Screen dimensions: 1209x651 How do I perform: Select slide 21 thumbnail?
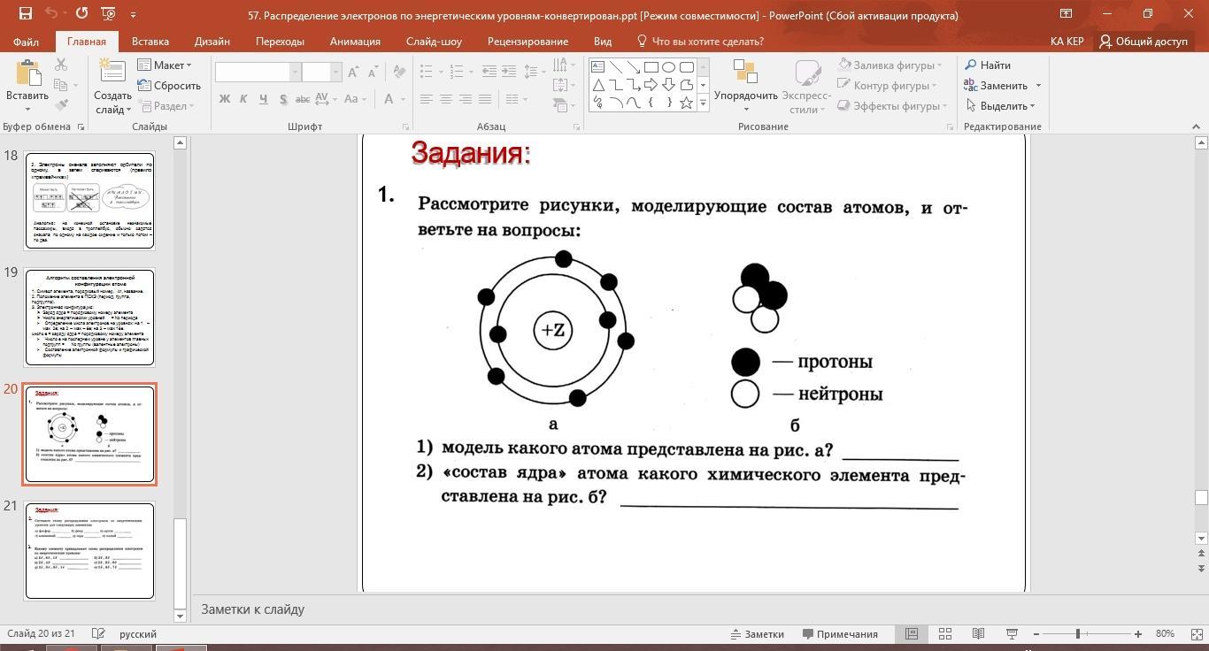(89, 551)
